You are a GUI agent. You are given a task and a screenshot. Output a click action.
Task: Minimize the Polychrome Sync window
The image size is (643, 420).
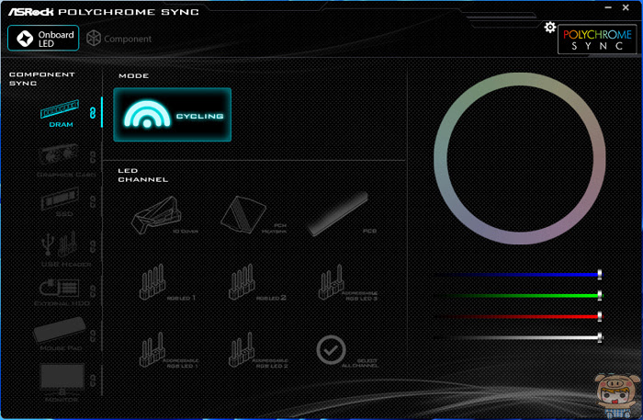[608, 7]
